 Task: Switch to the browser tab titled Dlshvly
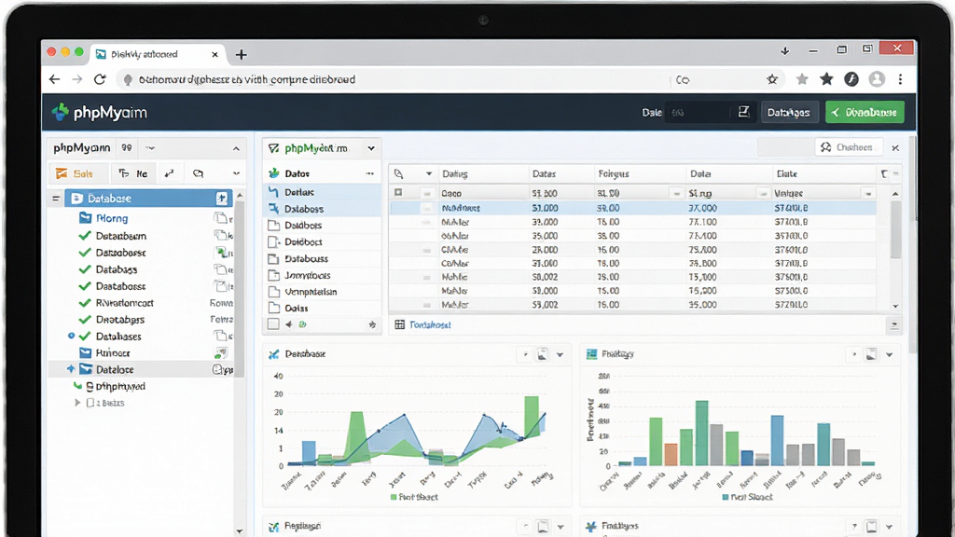click(x=158, y=54)
